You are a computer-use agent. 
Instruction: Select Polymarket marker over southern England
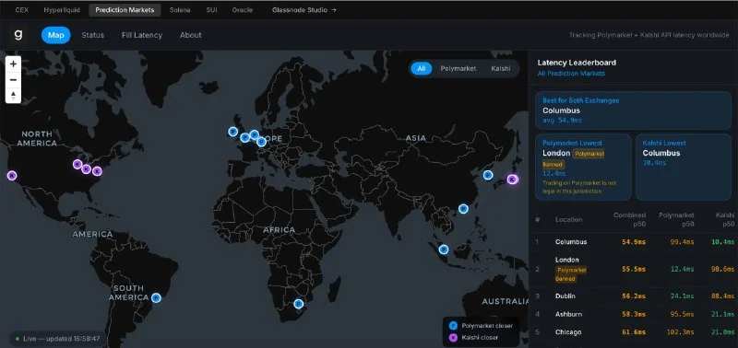point(244,137)
